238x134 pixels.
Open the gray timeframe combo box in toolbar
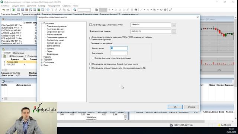pos(103,10)
